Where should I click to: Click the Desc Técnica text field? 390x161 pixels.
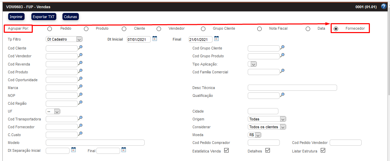tap(292, 88)
